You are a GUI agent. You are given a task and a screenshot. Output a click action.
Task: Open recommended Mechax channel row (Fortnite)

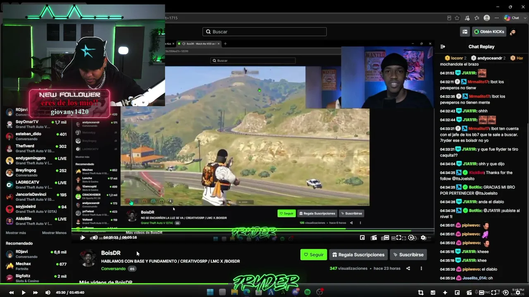[x=36, y=266]
